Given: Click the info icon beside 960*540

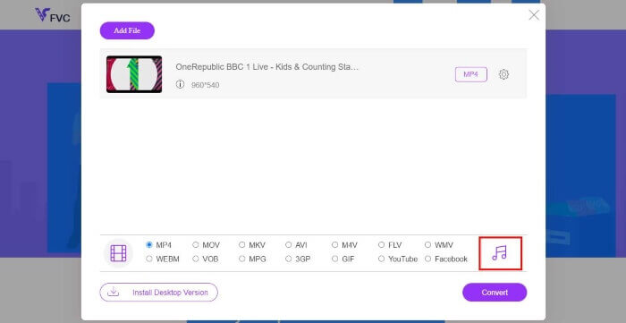Looking at the screenshot, I should (x=180, y=84).
